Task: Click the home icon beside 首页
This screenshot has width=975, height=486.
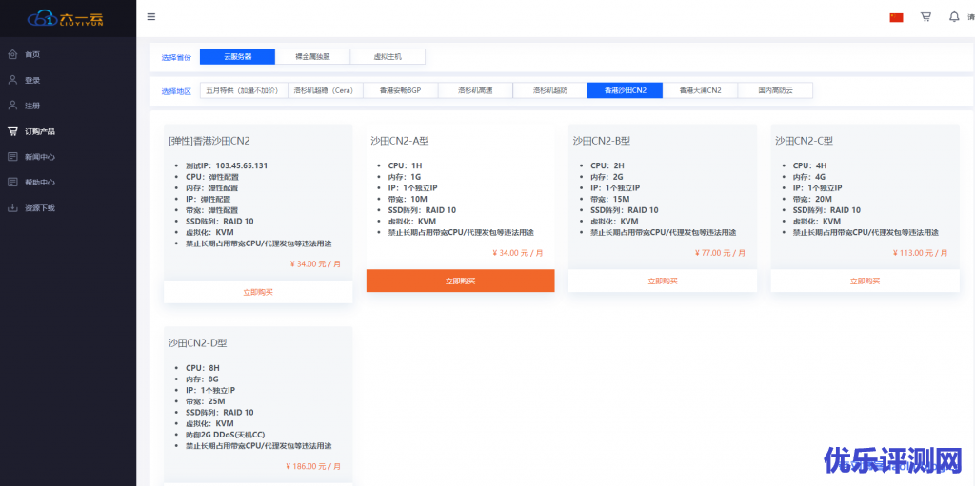Action: point(12,54)
